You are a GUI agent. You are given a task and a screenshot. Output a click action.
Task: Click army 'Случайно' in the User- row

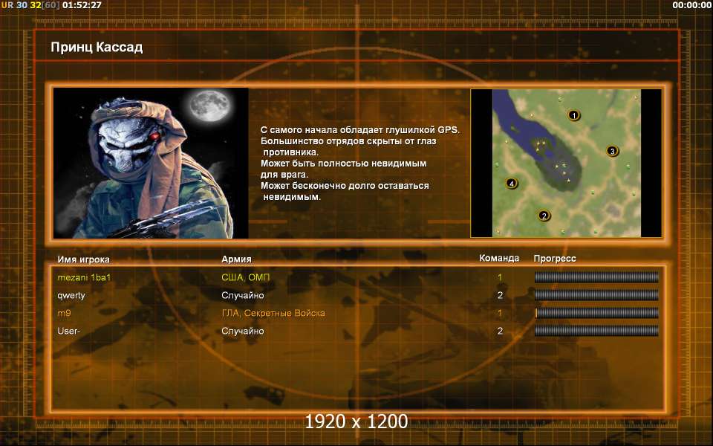(242, 331)
